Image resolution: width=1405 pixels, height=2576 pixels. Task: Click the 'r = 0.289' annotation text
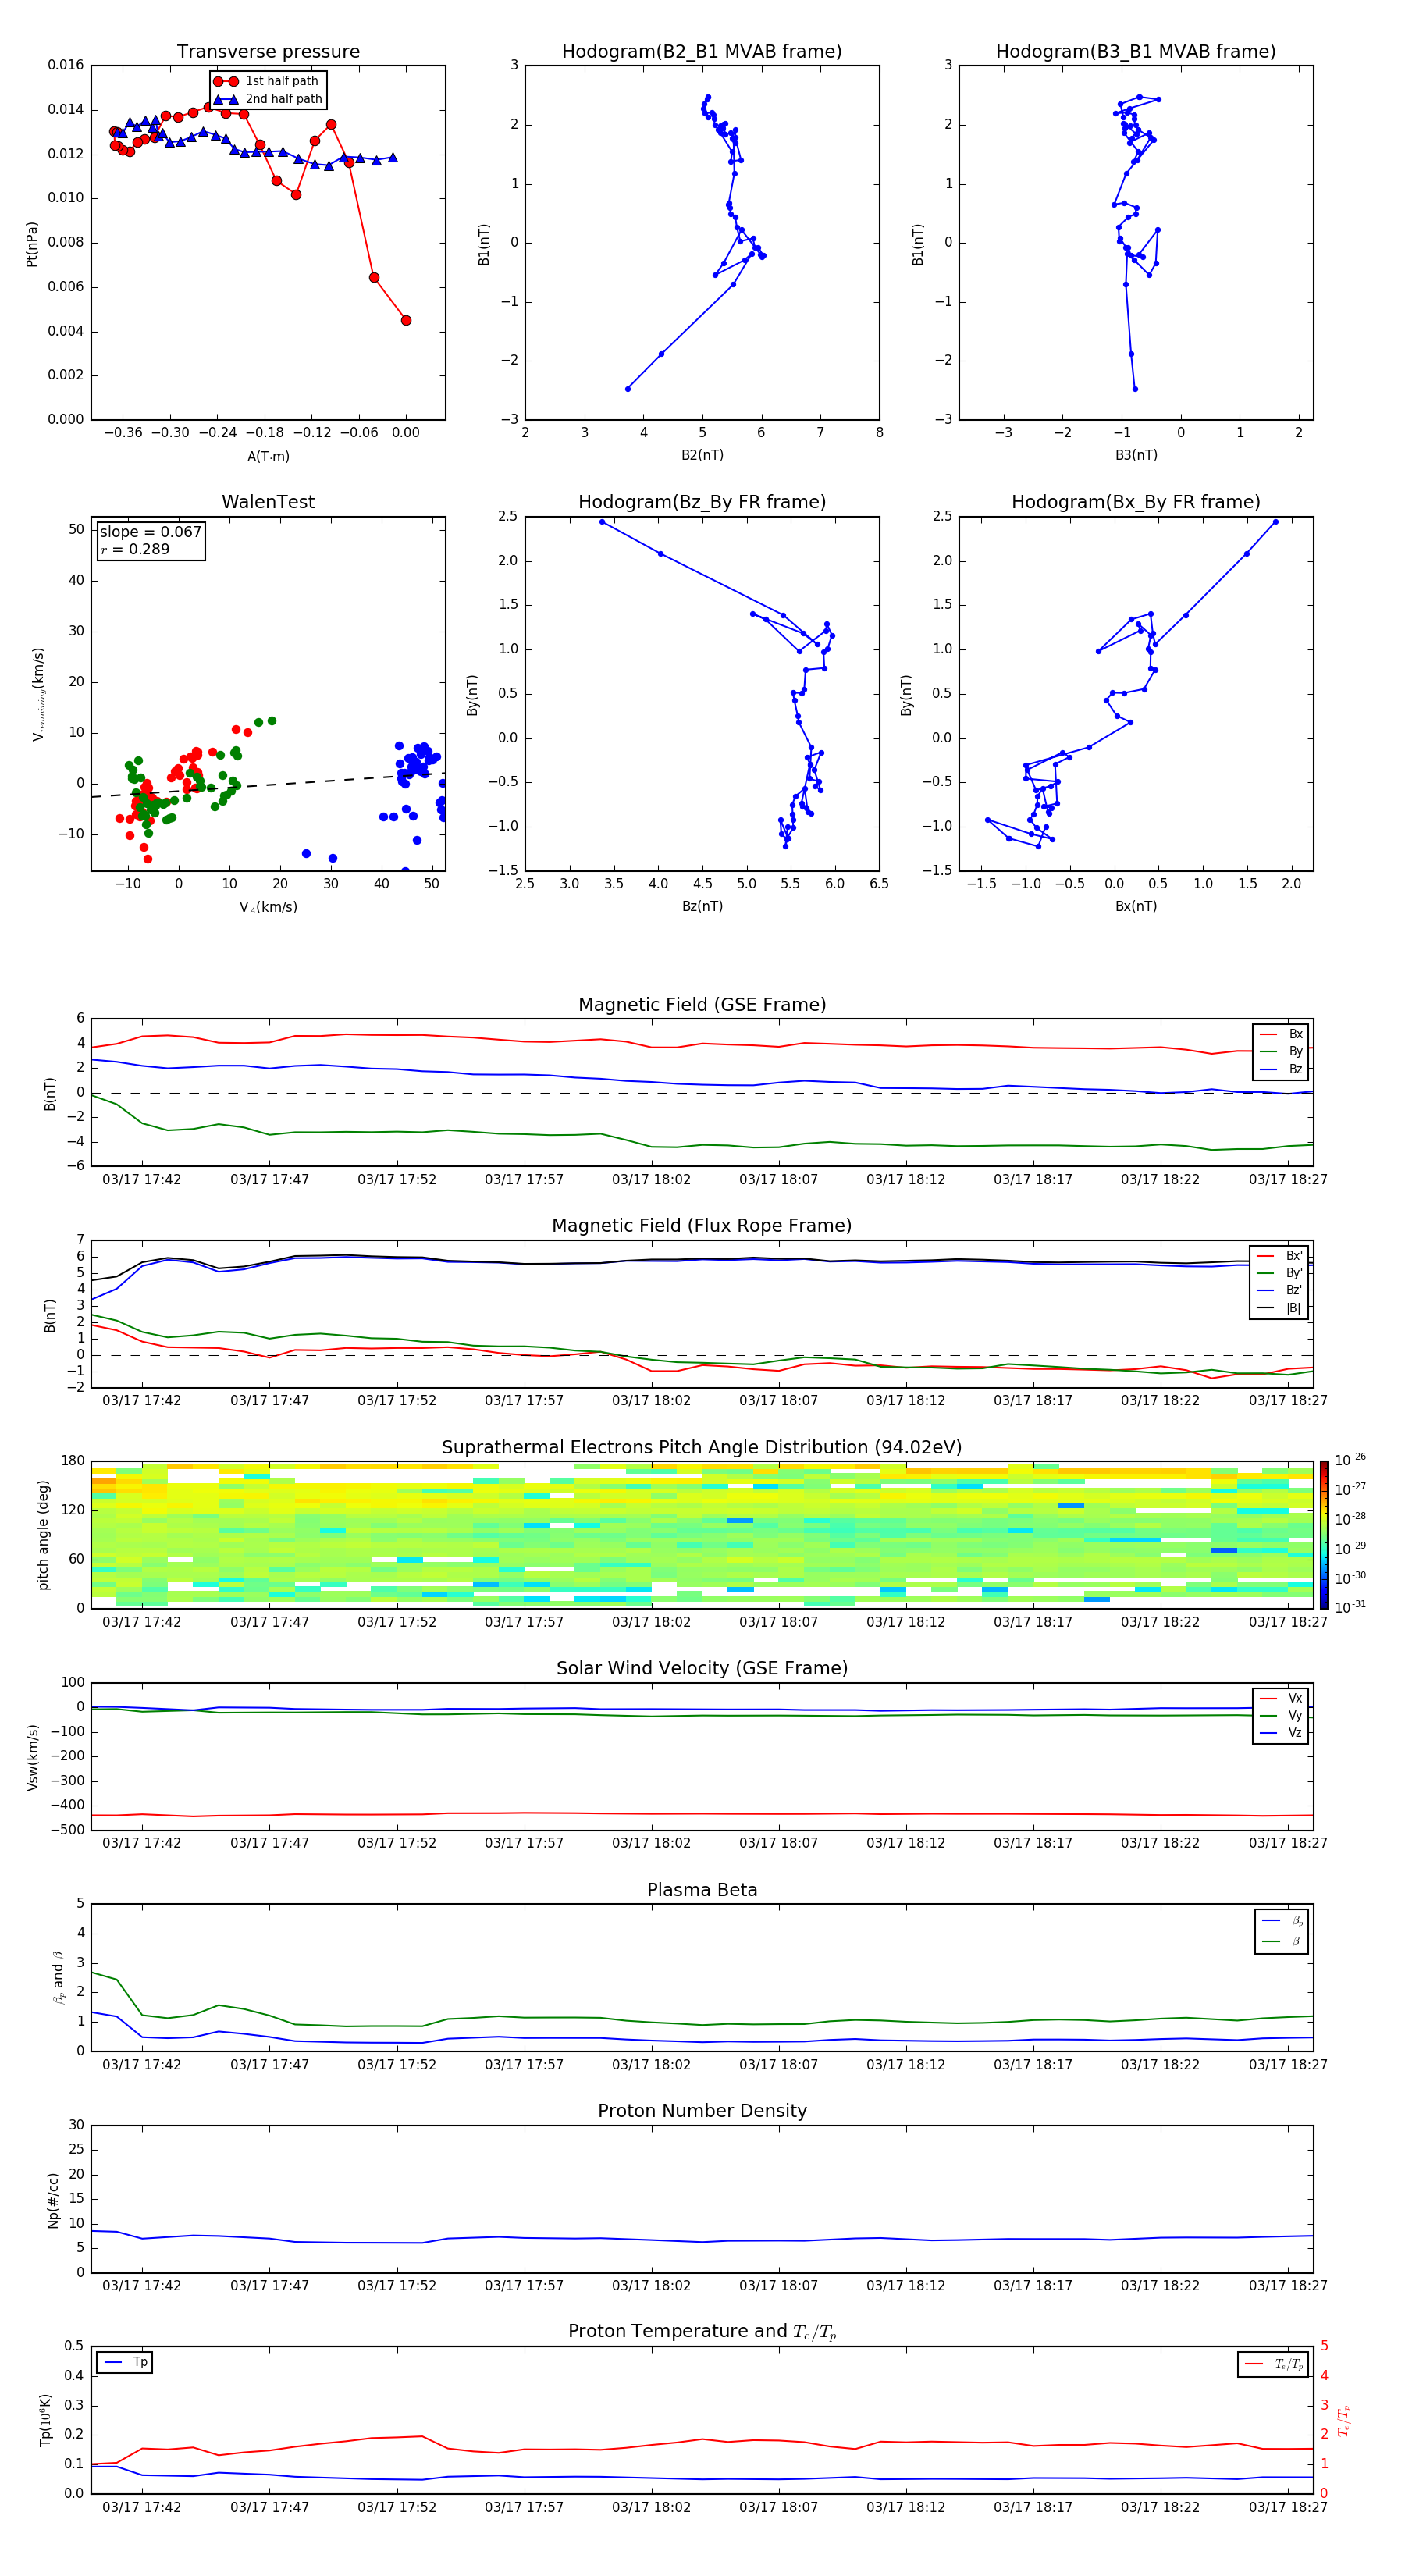click(135, 549)
